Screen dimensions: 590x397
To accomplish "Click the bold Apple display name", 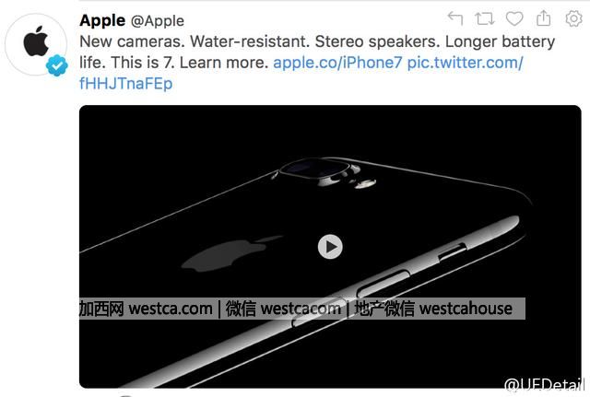I will (102, 20).
